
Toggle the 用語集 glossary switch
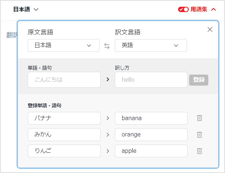[183, 10]
